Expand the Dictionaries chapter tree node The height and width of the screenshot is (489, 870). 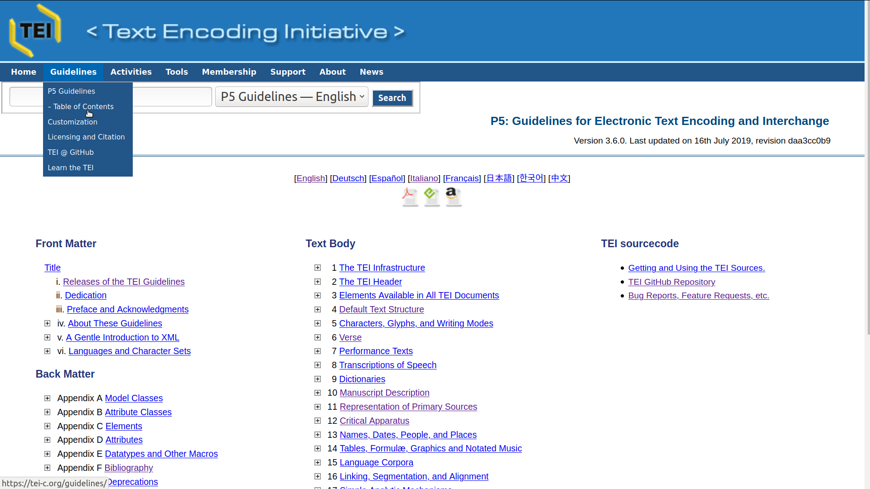click(x=318, y=379)
